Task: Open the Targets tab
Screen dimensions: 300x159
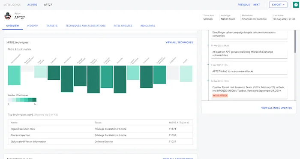Action: [x=52, y=26]
